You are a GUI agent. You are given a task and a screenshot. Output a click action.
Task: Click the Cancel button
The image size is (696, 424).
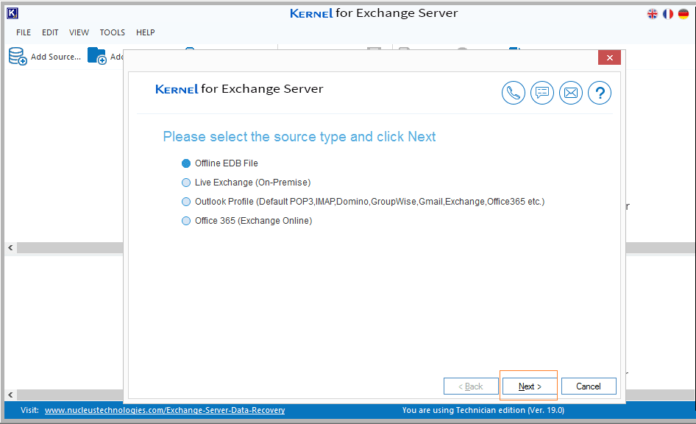pyautogui.click(x=589, y=386)
